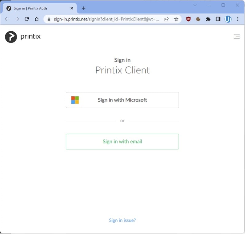The image size is (245, 234).
Task: Open the Extensions puzzle icon
Action: click(x=208, y=19)
